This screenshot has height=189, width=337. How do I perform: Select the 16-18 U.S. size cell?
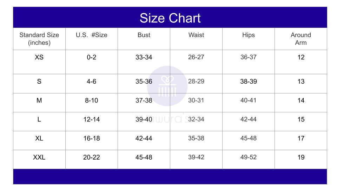pyautogui.click(x=92, y=138)
